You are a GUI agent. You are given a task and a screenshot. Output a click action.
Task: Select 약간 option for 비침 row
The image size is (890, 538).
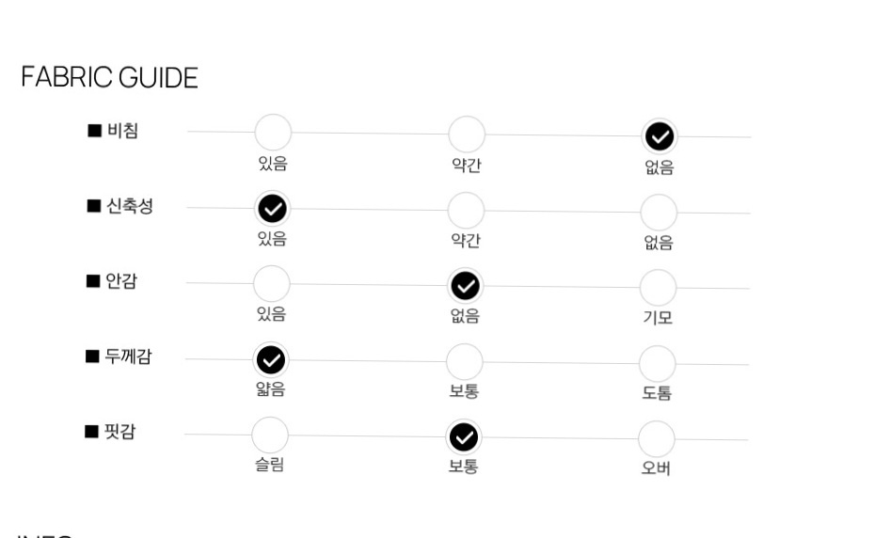[x=467, y=134]
